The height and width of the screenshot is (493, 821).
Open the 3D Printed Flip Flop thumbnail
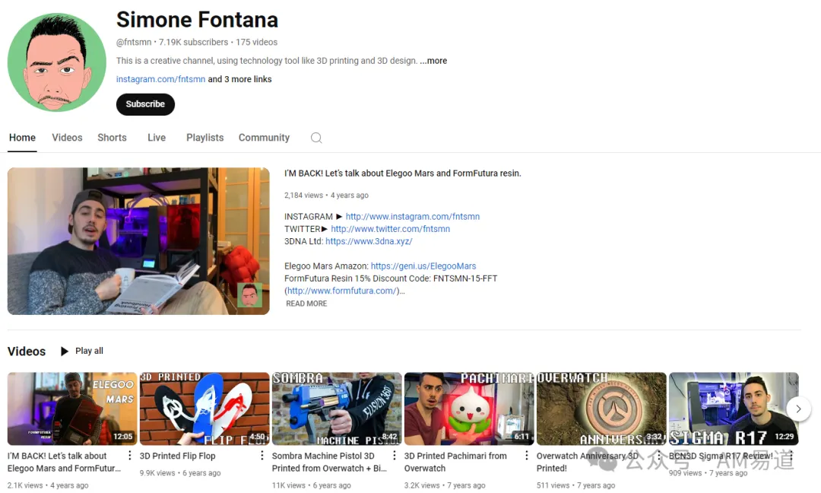[204, 409]
